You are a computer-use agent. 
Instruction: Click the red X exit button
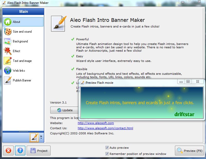[x=8, y=151]
